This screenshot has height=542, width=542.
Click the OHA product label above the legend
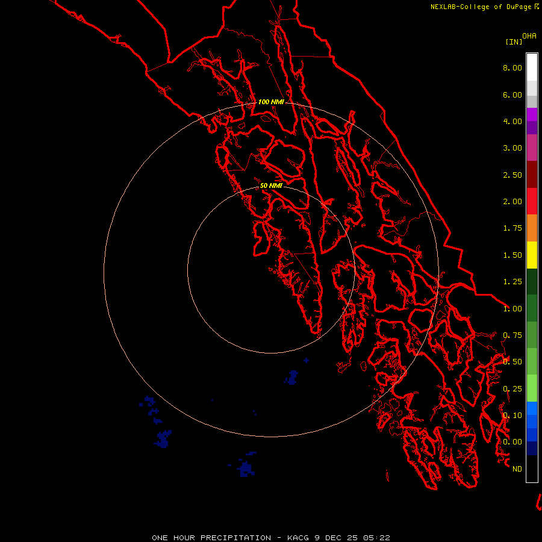tap(529, 36)
